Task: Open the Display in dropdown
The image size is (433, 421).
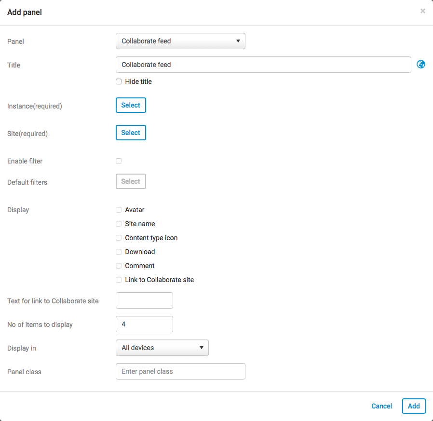Action: pos(162,348)
